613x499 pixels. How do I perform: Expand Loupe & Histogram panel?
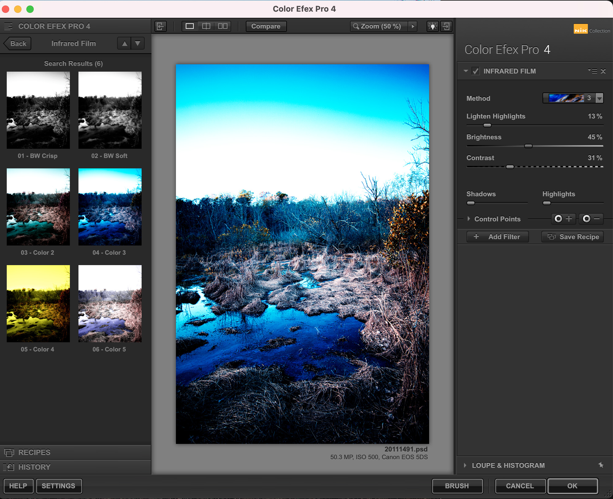(x=465, y=465)
